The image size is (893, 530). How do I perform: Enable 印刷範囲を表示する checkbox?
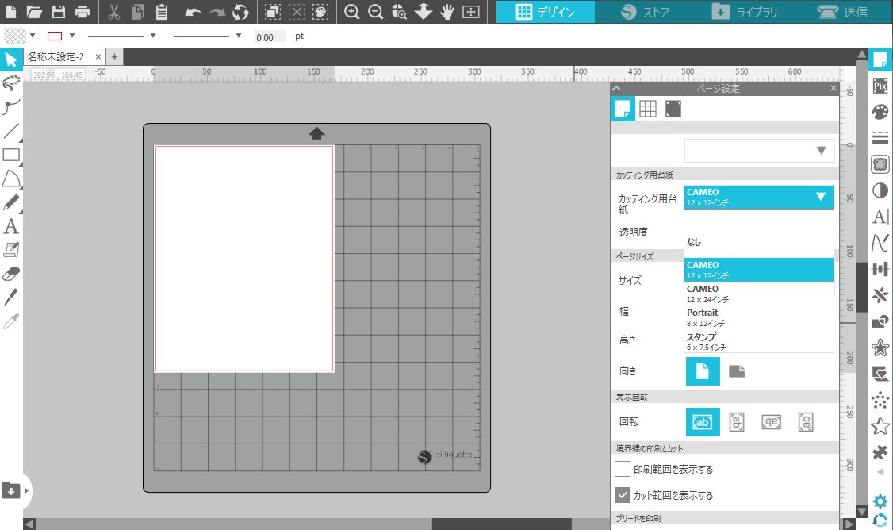[623, 469]
